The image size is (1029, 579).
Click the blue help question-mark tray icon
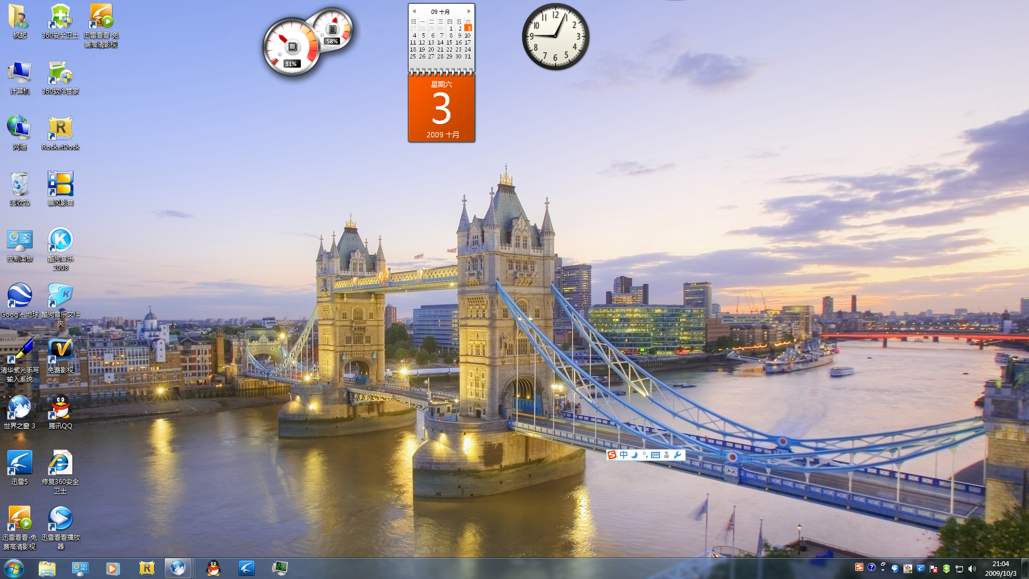click(871, 567)
